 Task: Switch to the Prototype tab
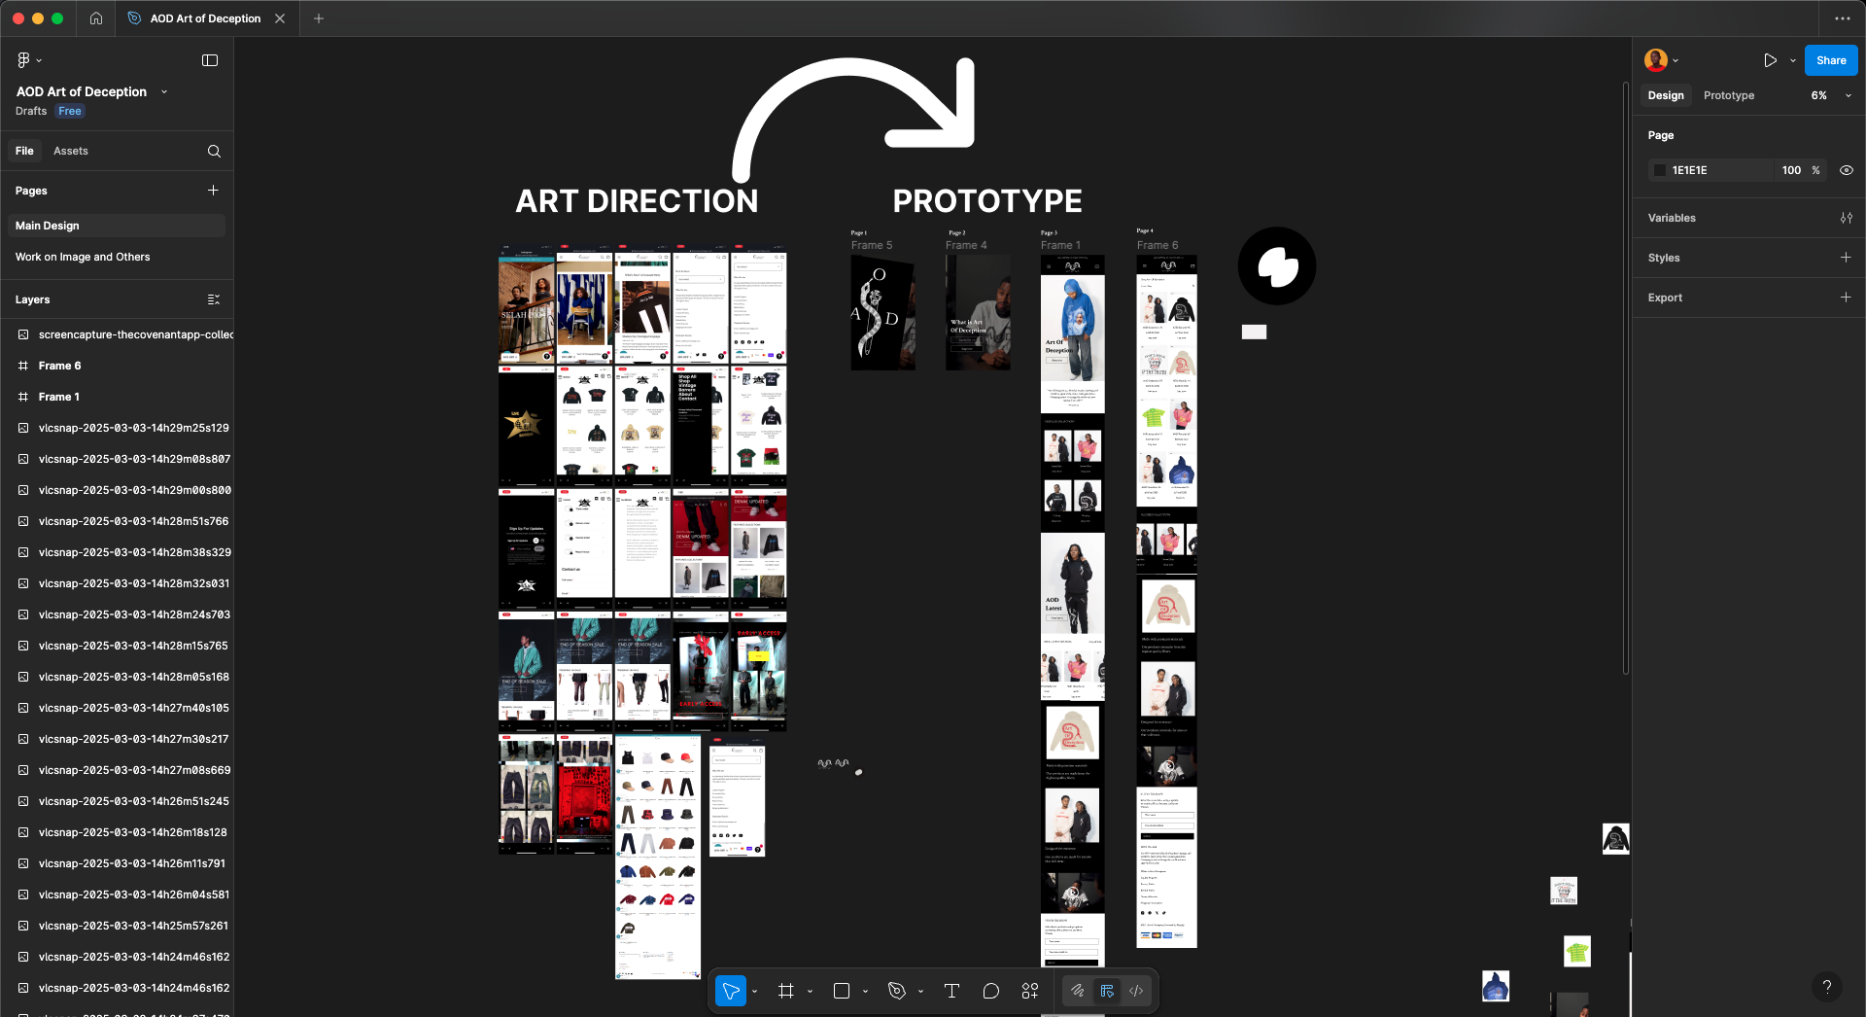(x=1728, y=95)
